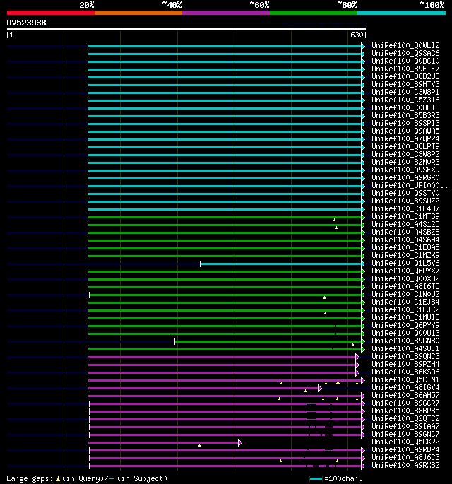
Task: Select the UniRef100_Q9STV0 label
Action: tap(405, 193)
